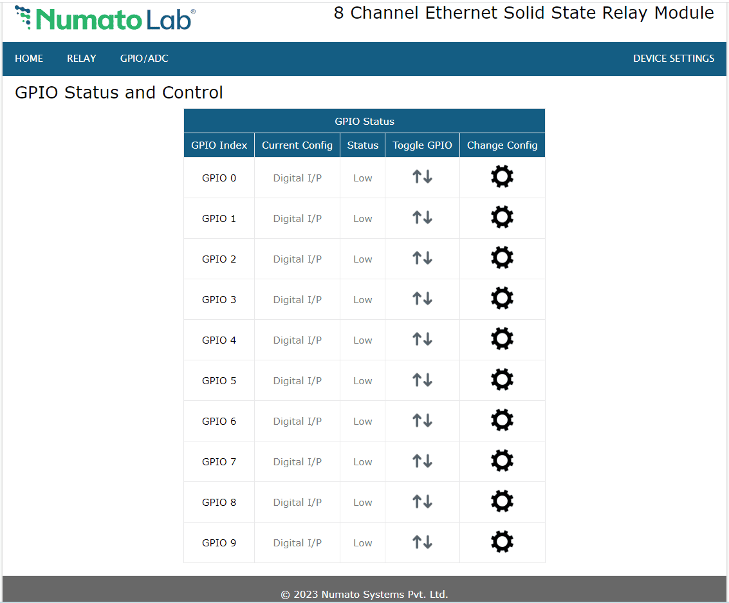The width and height of the screenshot is (729, 603).
Task: Toggle the state of GPIO 1
Action: [x=422, y=218]
